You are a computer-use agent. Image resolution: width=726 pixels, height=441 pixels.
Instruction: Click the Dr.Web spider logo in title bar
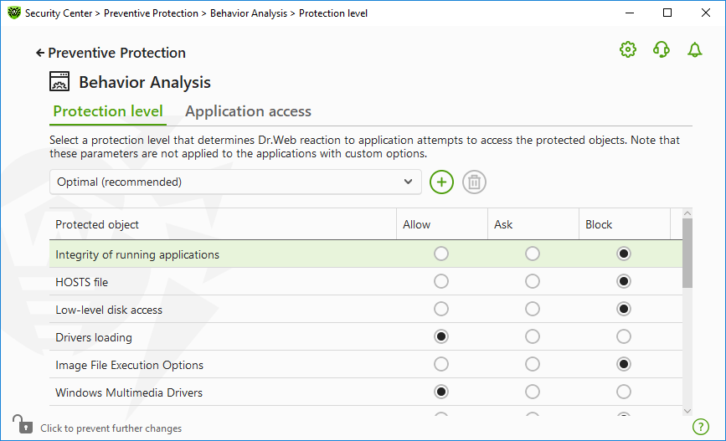coord(14,13)
